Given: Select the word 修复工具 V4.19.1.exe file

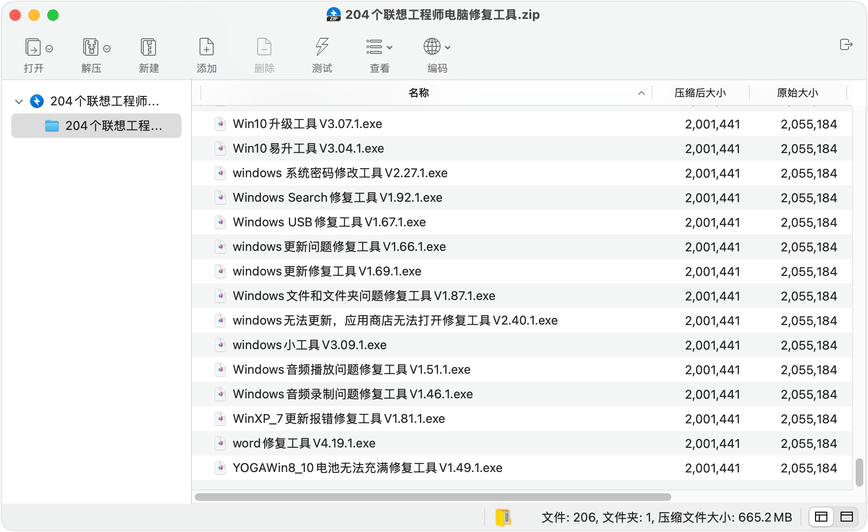Looking at the screenshot, I should pyautogui.click(x=304, y=443).
